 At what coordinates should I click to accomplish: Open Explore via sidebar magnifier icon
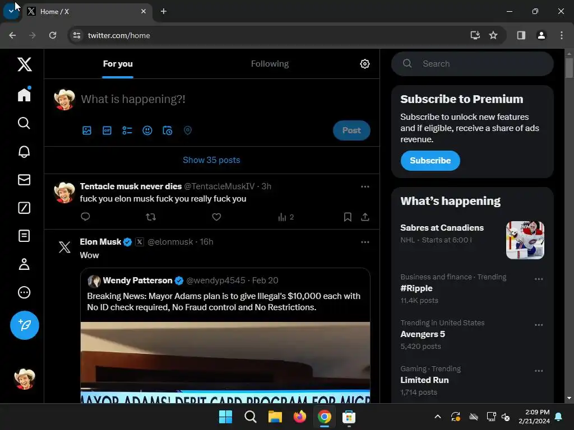coord(24,123)
